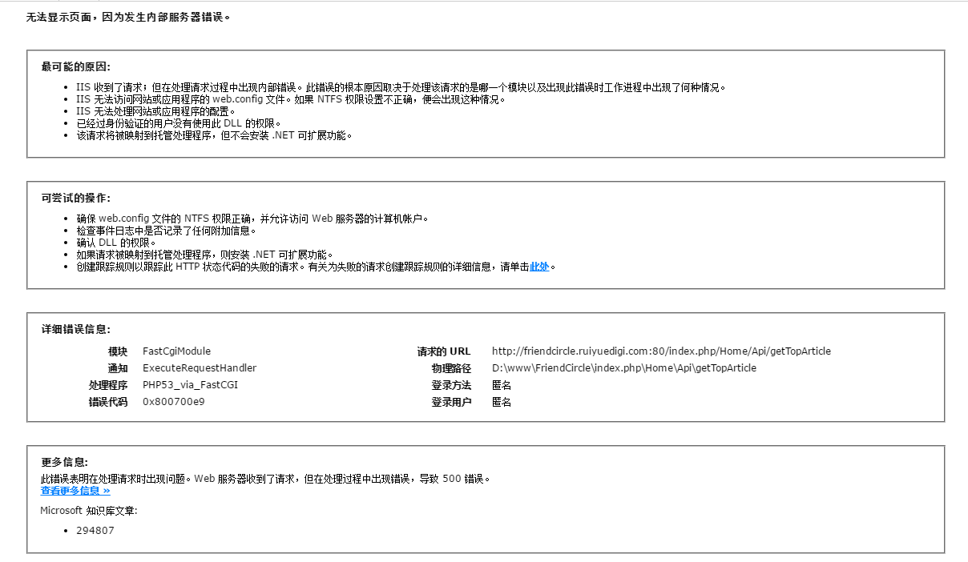
Task: Click the requested URL getTopArticle address text
Action: (x=661, y=351)
